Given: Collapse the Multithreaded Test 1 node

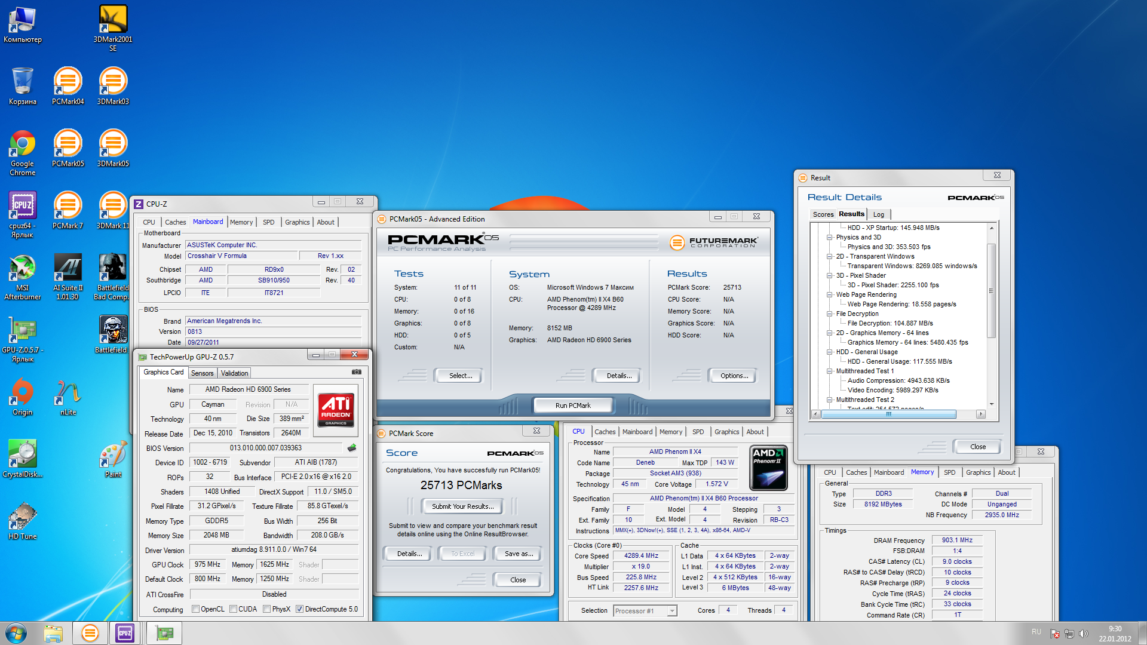Looking at the screenshot, I should click(830, 371).
